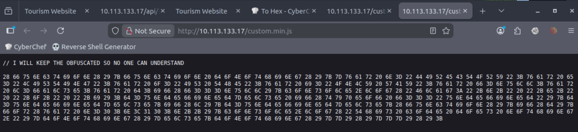This screenshot has width=578, height=132.
Task: Go back with the back arrow
Action: (27, 31)
